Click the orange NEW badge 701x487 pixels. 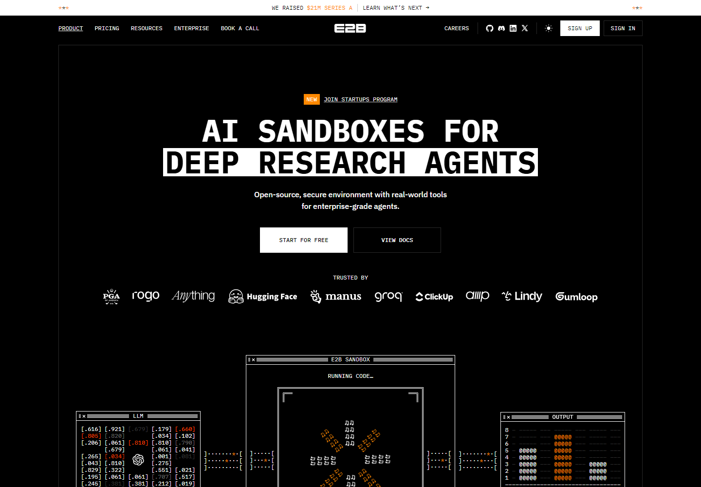click(x=312, y=99)
